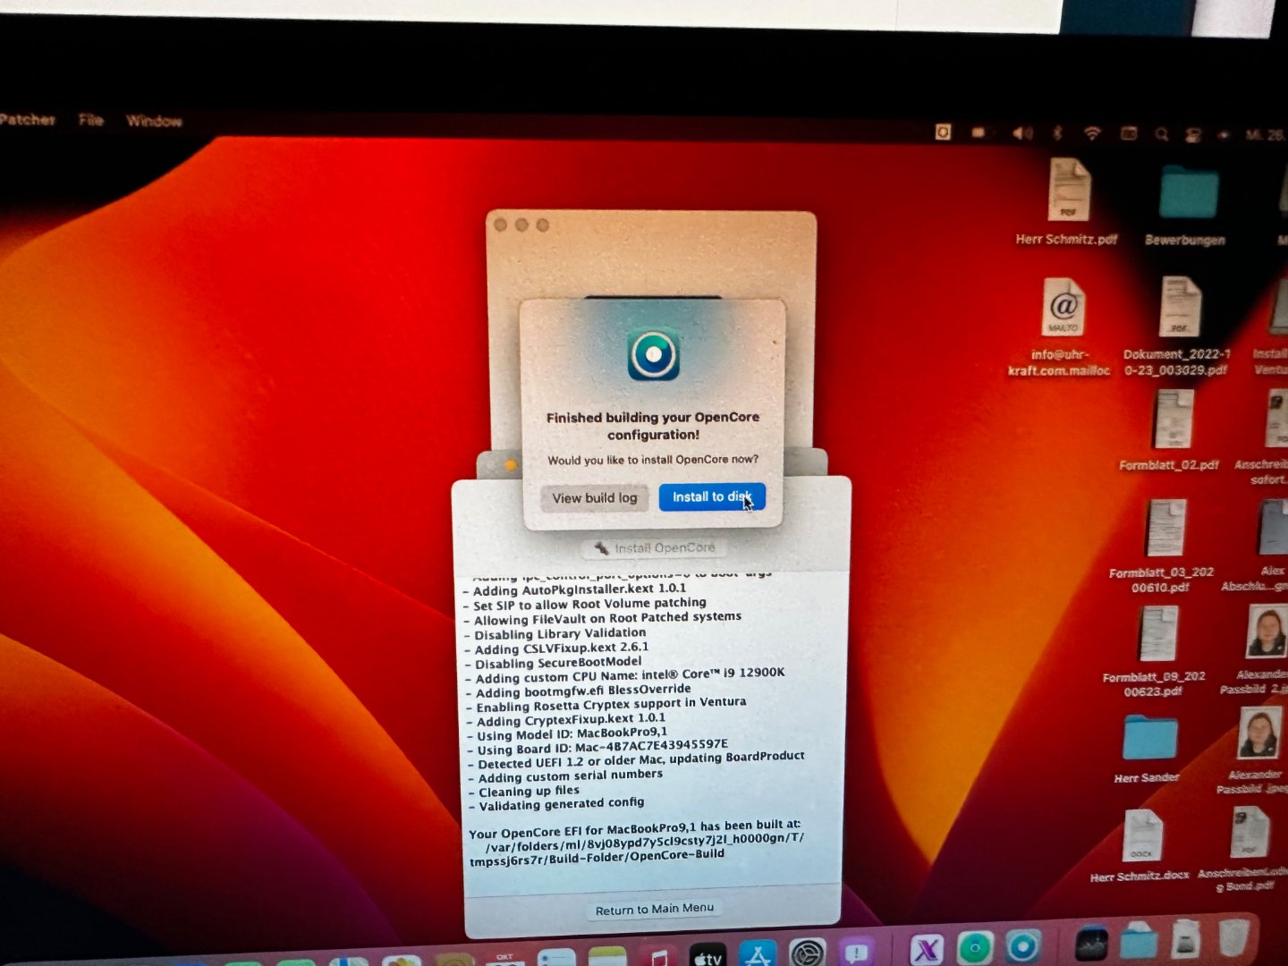The height and width of the screenshot is (966, 1288).
Task: Click Return to Main Menu
Action: (655, 909)
